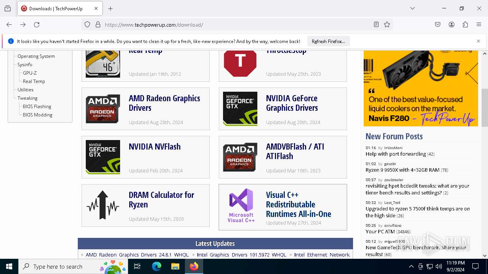Select the Downloads TechPowerUp tab
The image size is (488, 274).
pyautogui.click(x=59, y=8)
